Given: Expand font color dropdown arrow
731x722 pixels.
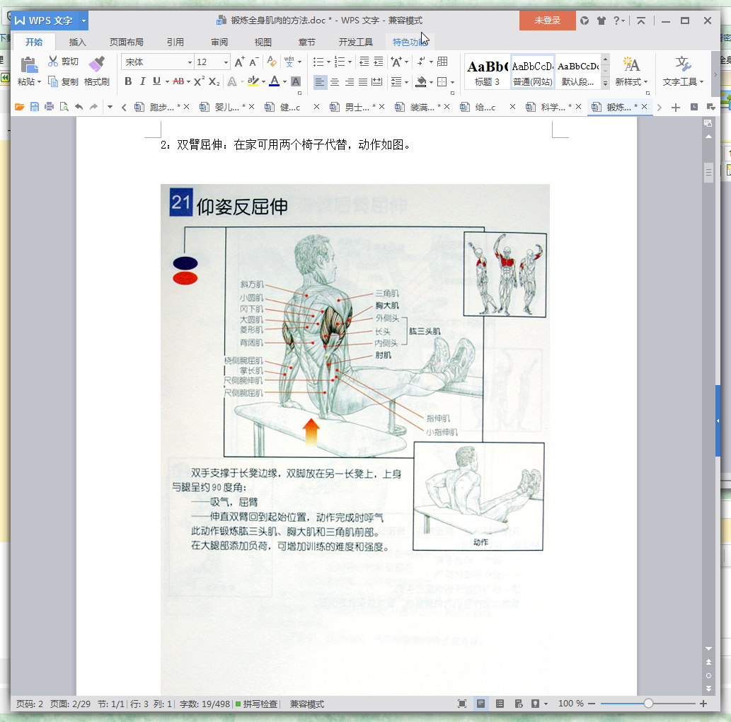Looking at the screenshot, I should pos(285,82).
